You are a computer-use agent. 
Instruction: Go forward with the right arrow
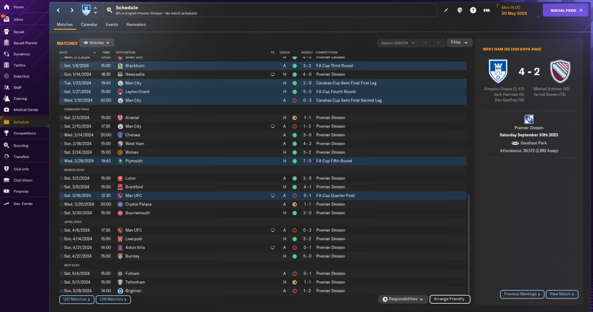[72, 10]
